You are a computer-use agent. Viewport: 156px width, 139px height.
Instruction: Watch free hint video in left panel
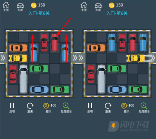coord(66,108)
